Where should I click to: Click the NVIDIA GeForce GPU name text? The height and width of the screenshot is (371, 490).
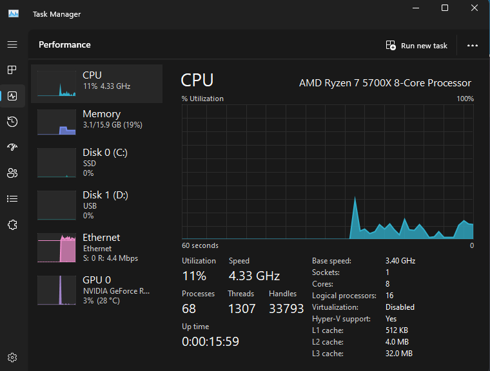(116, 291)
